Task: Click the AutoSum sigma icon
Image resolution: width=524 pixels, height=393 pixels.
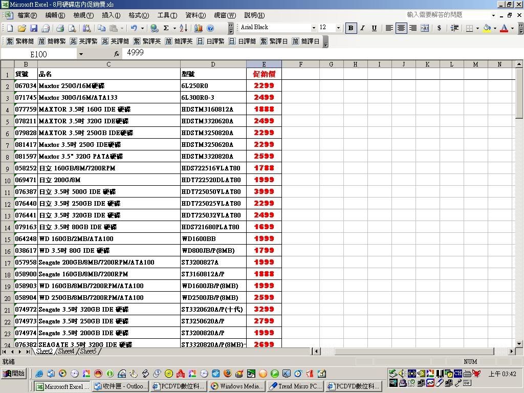Action: click(x=166, y=28)
